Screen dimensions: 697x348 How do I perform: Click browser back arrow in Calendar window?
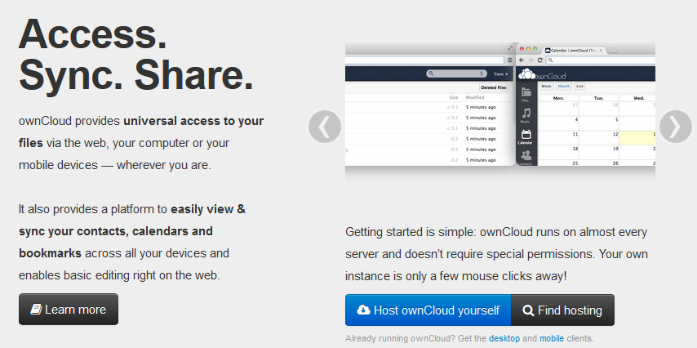522,60
